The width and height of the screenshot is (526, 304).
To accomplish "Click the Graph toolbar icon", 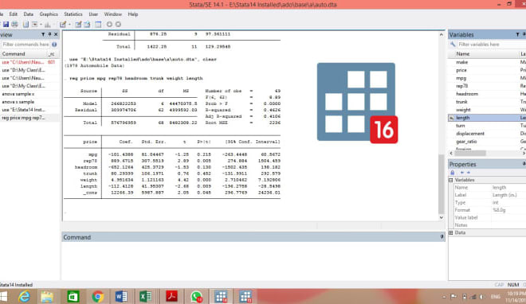I will [x=48, y=25].
